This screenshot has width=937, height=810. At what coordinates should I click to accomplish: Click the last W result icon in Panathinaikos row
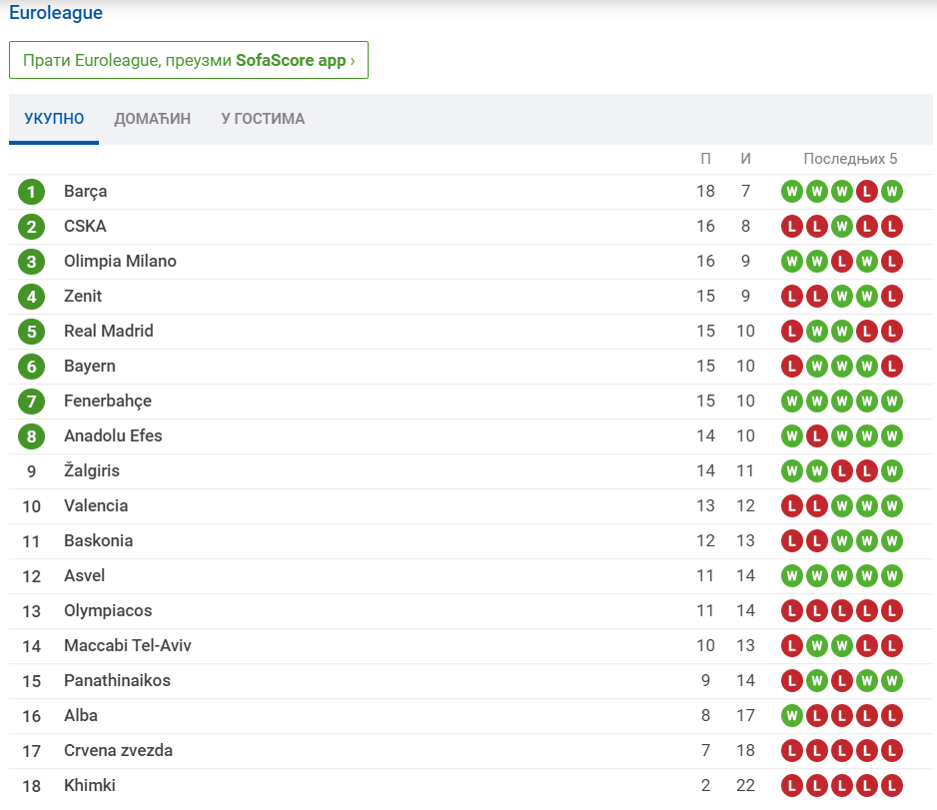(x=892, y=681)
